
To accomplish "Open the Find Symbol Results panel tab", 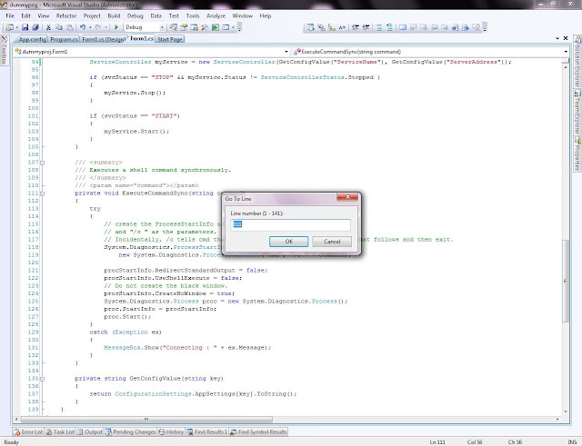I will [258, 431].
